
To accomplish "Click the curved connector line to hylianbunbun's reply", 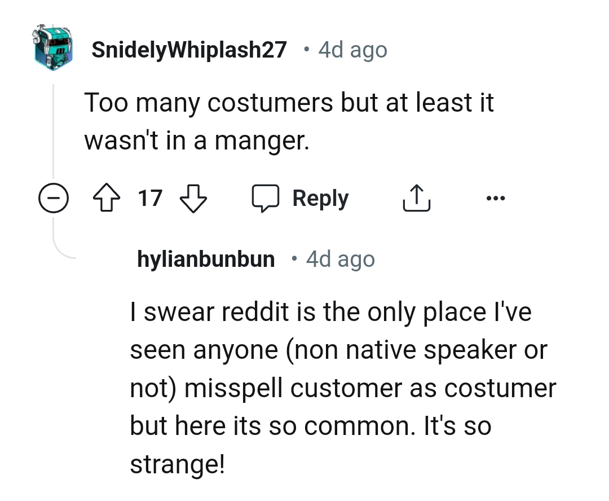I will pos(61,248).
